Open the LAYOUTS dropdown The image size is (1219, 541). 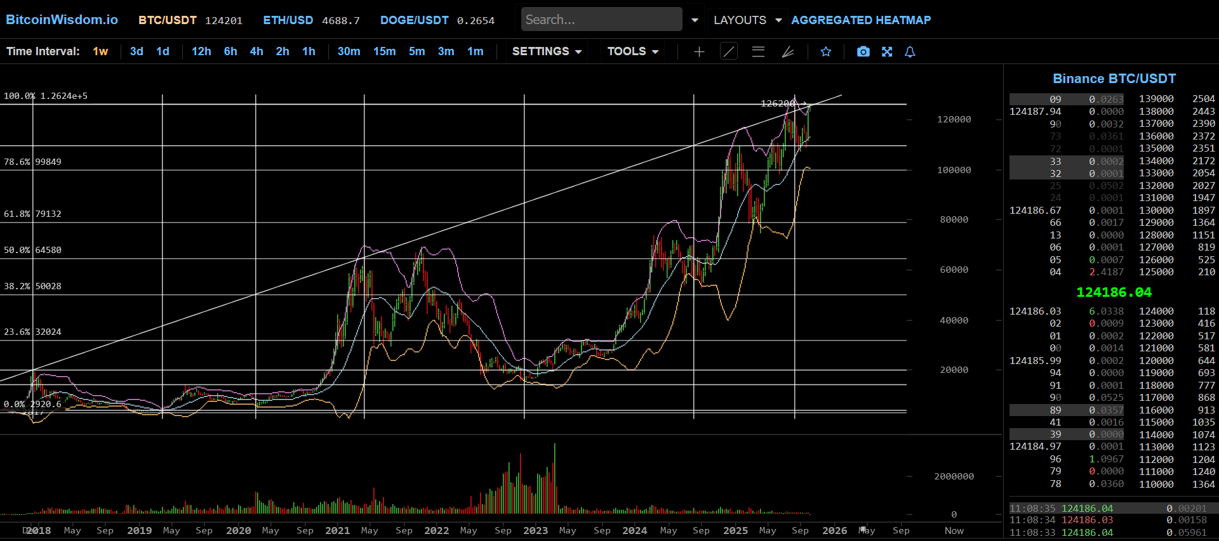[747, 20]
